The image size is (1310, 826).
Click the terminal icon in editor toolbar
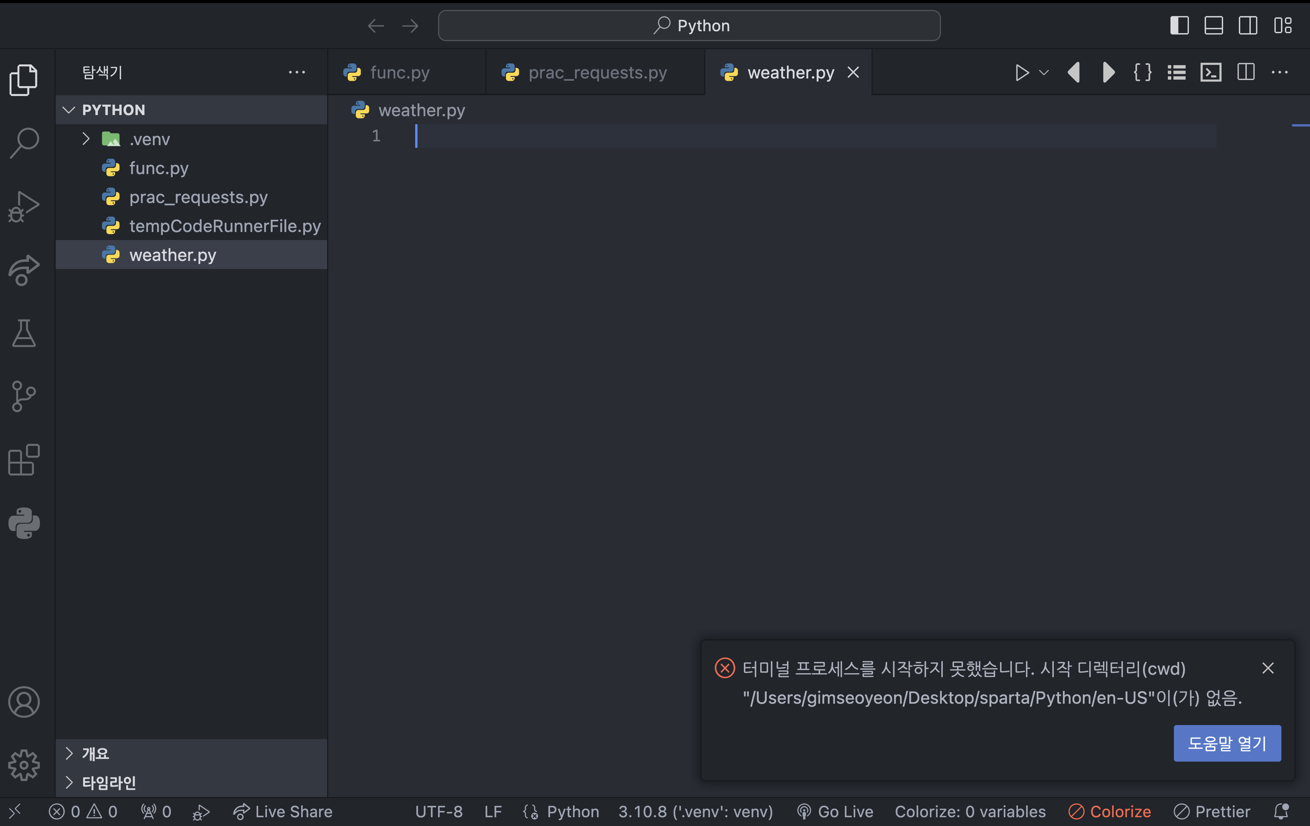[x=1210, y=72]
